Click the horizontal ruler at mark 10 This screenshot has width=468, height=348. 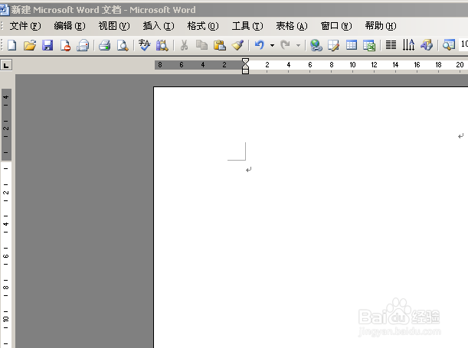click(352, 65)
